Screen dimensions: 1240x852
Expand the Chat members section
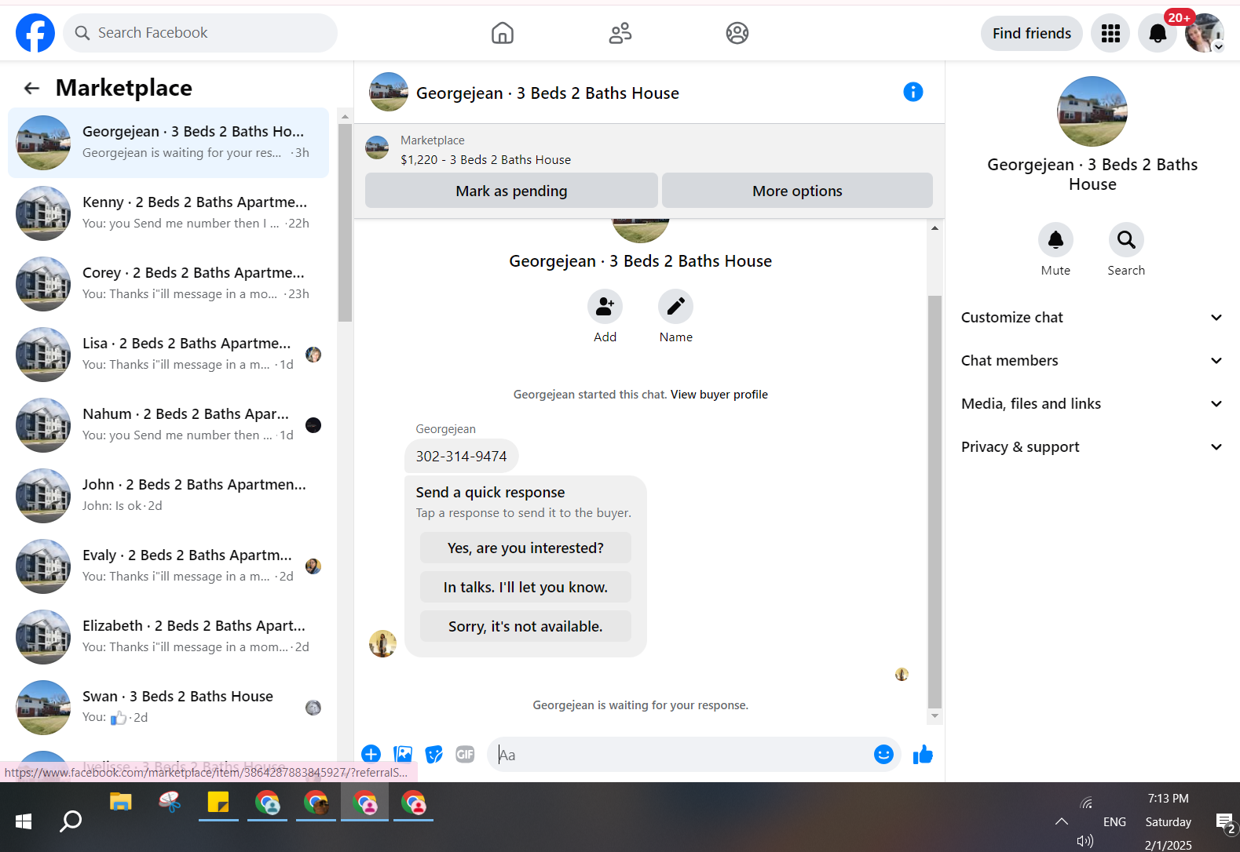[1092, 361]
